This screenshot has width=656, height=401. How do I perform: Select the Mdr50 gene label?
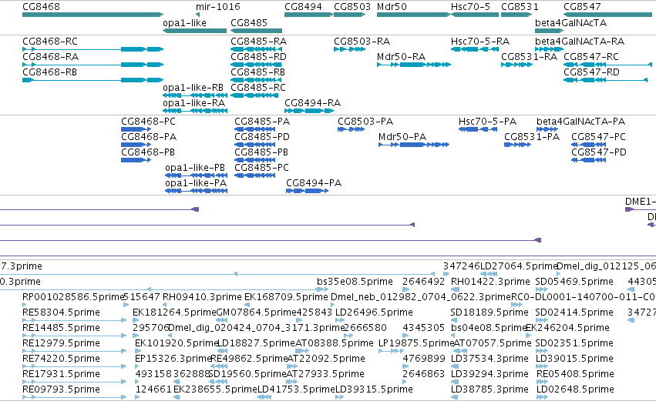click(392, 7)
